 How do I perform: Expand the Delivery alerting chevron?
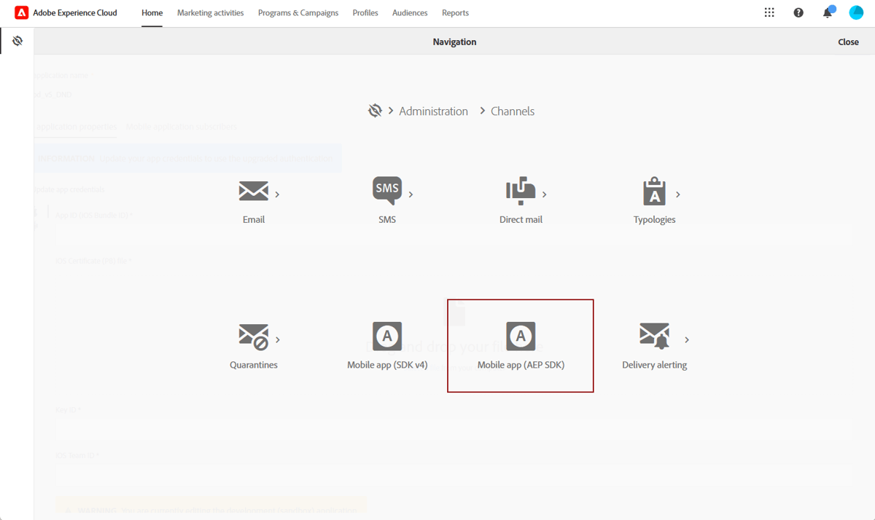685,339
